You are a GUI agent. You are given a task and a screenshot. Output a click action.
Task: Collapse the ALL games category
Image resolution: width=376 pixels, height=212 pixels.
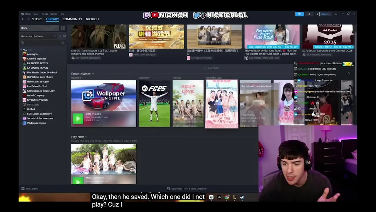tap(21, 50)
